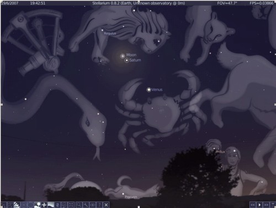Toggle night mode eye icon
The width and height of the screenshot is (276, 208).
[x=93, y=205]
